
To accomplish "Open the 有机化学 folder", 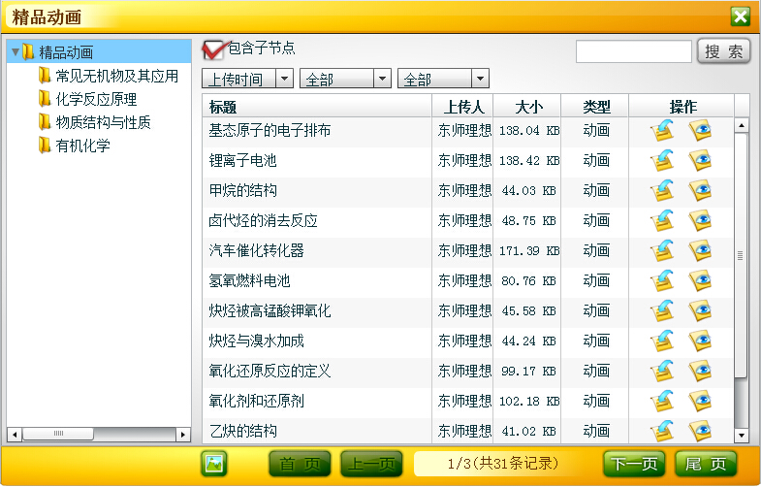I will click(82, 146).
